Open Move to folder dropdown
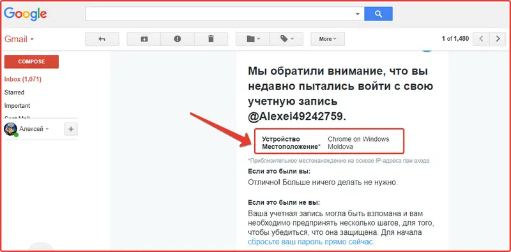Viewport: 511px width, 252px height. (253, 39)
